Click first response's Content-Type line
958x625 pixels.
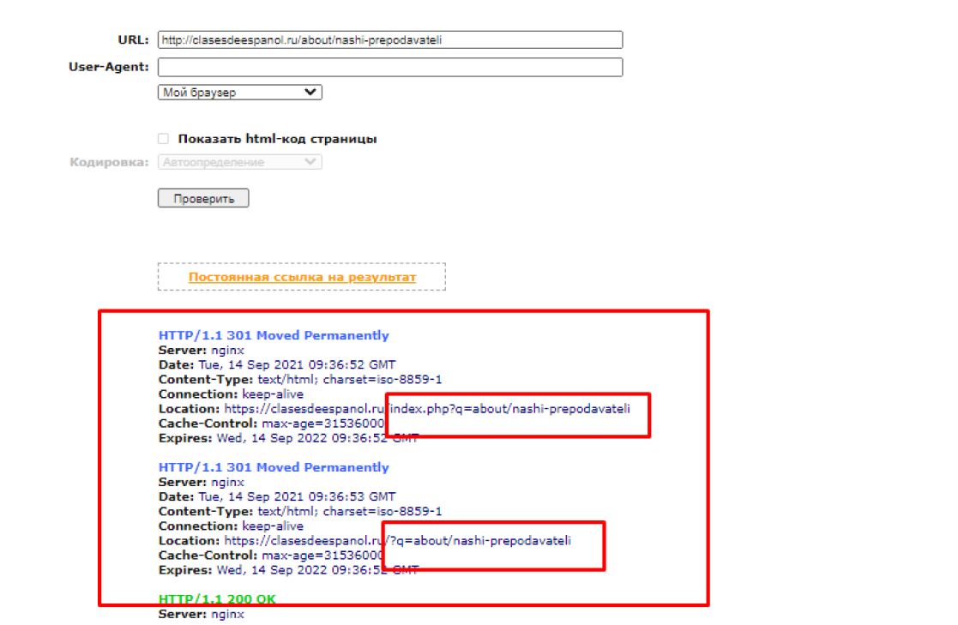(x=300, y=380)
